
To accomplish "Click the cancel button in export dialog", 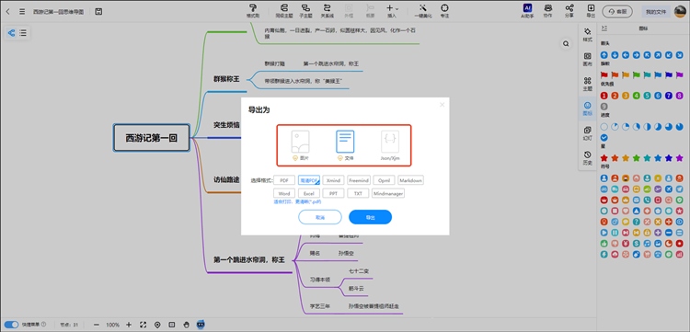I will pos(320,217).
